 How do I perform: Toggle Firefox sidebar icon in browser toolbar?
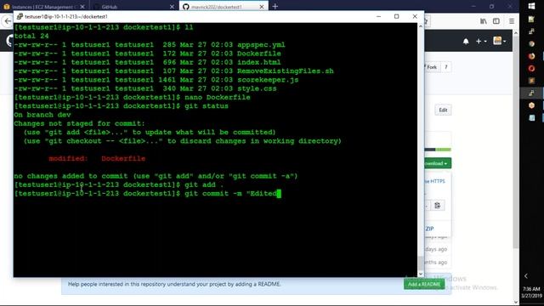(496, 21)
